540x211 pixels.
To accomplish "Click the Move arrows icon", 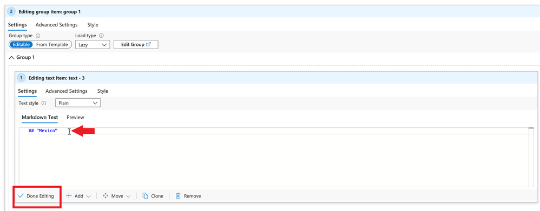I will pos(106,196).
